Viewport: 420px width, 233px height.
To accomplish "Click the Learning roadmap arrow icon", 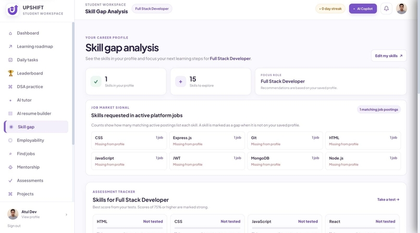I will click(x=10, y=46).
